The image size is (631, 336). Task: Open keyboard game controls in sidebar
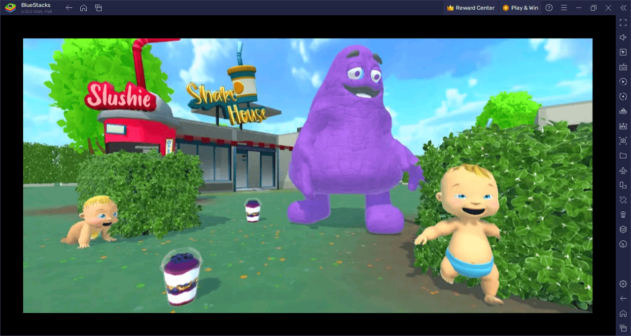(x=623, y=67)
